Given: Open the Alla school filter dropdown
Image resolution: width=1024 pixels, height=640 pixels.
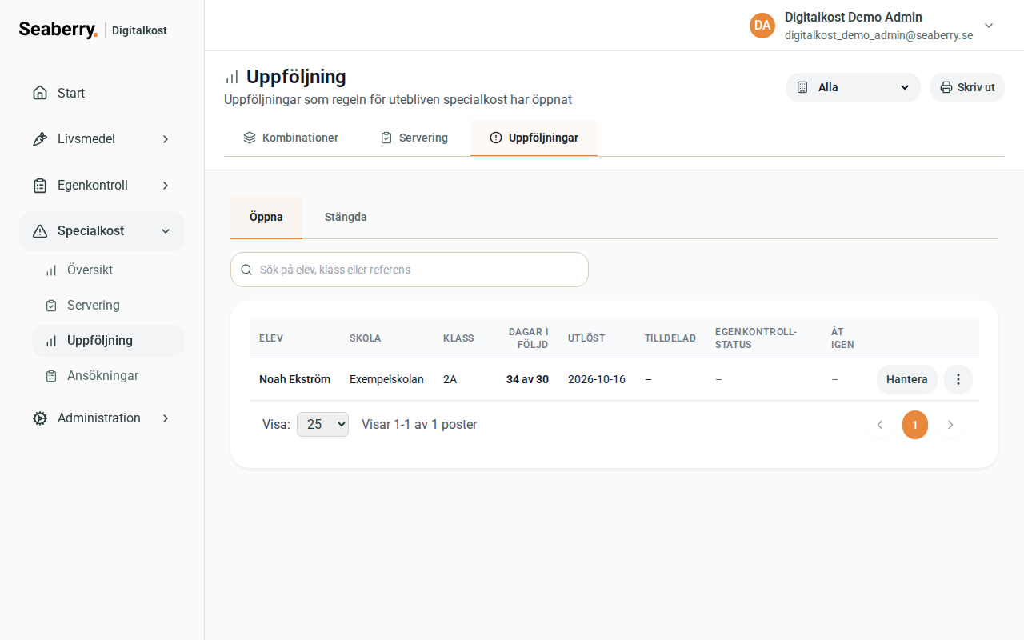Looking at the screenshot, I should [x=854, y=87].
